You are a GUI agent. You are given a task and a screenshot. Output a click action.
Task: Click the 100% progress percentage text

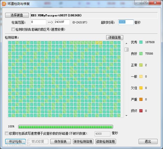tap(11, 126)
